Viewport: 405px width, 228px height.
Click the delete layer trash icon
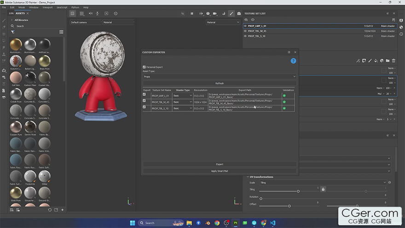[x=393, y=61]
